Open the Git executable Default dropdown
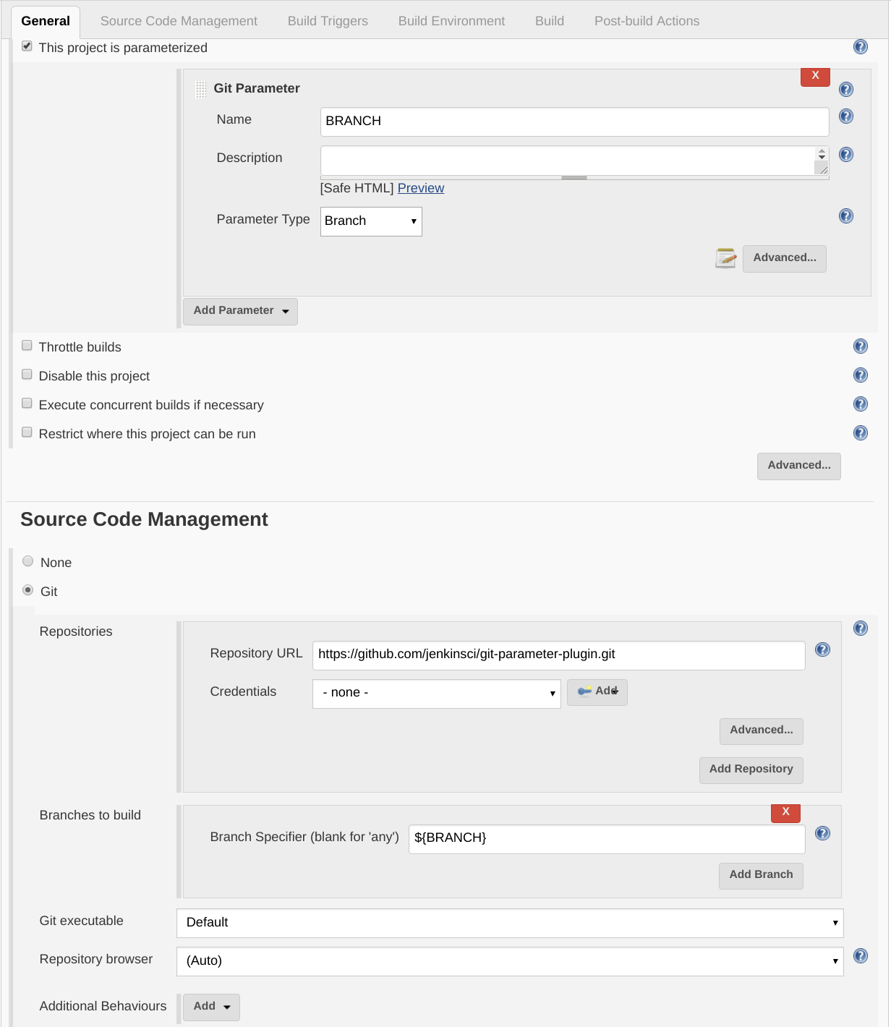 click(x=510, y=923)
